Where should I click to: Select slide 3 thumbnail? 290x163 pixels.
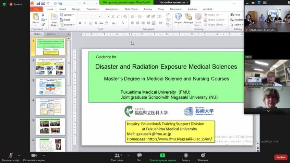pos(50,86)
